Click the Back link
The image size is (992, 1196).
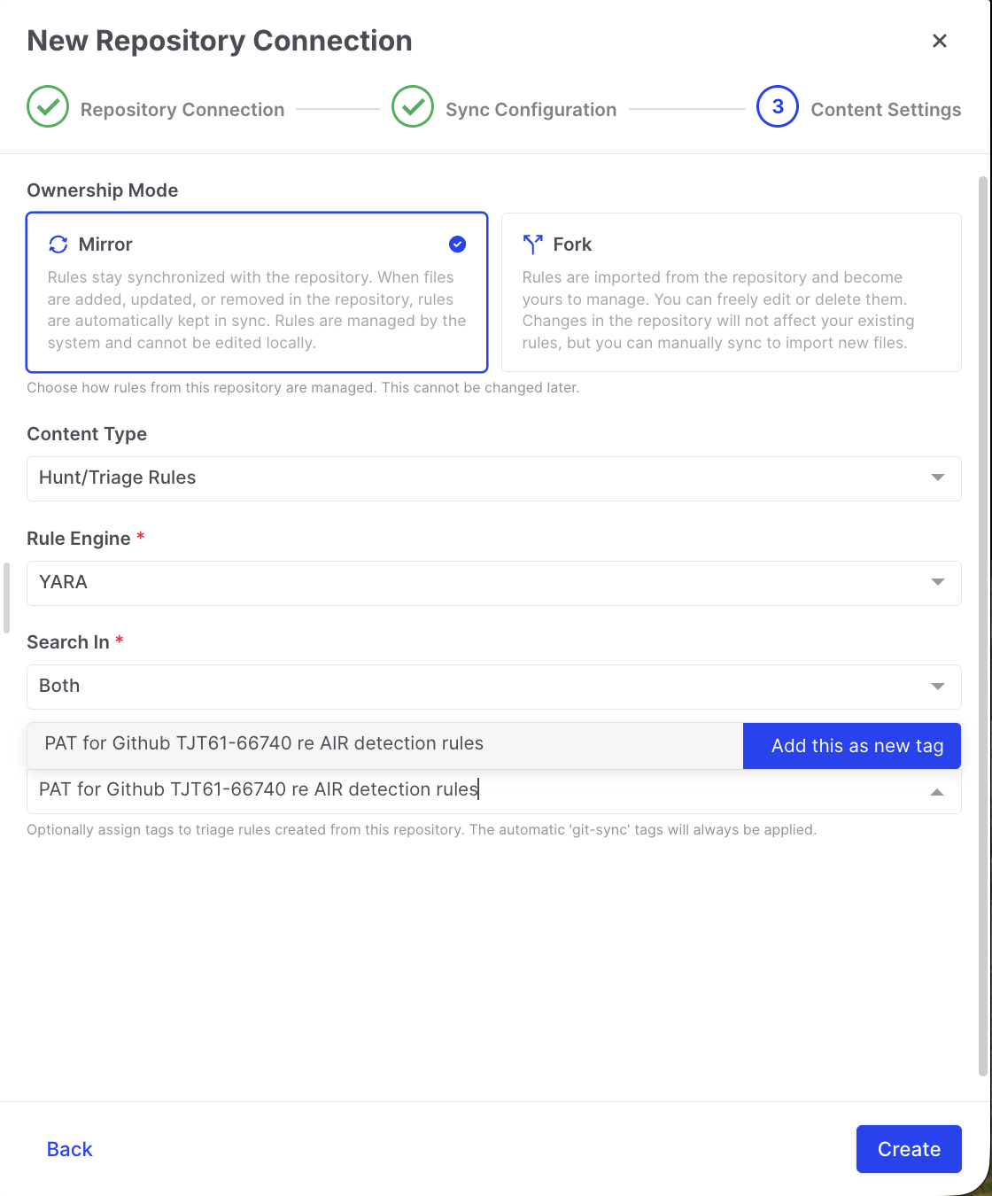(x=69, y=1149)
